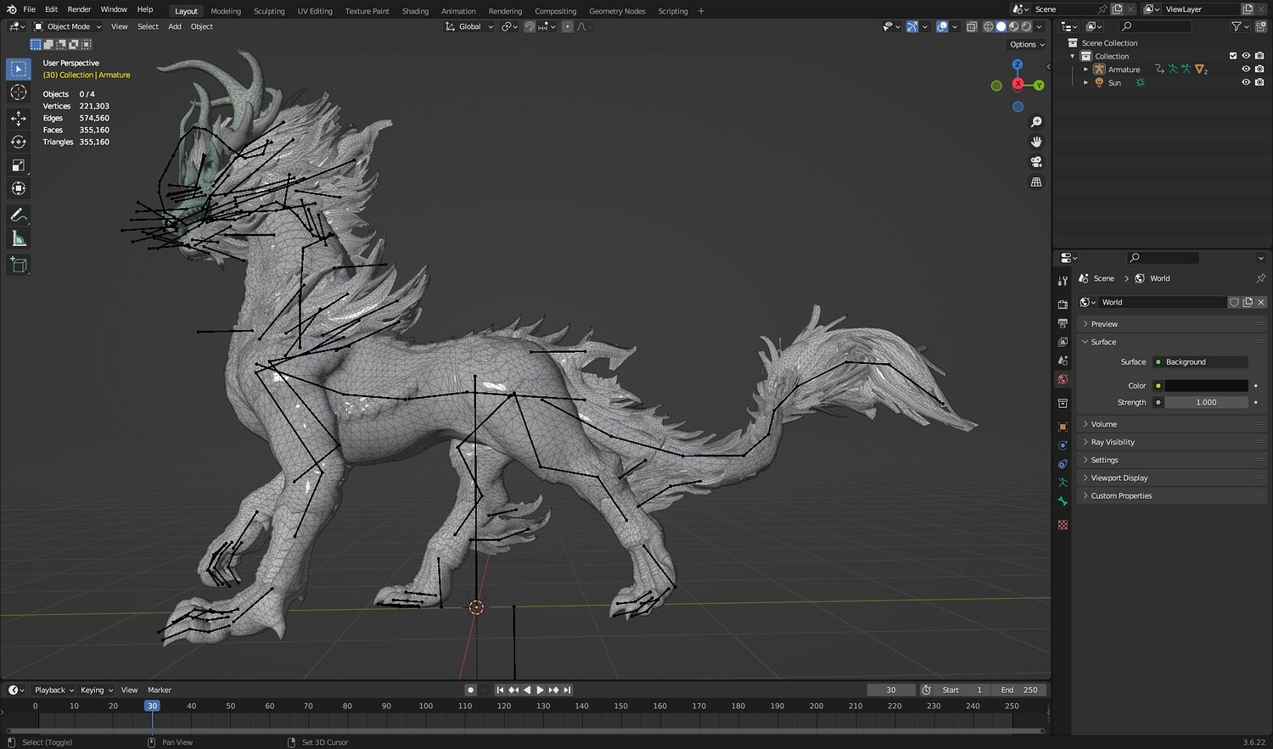Toggle Sun object visibility eye
1273x749 pixels.
[x=1246, y=83]
